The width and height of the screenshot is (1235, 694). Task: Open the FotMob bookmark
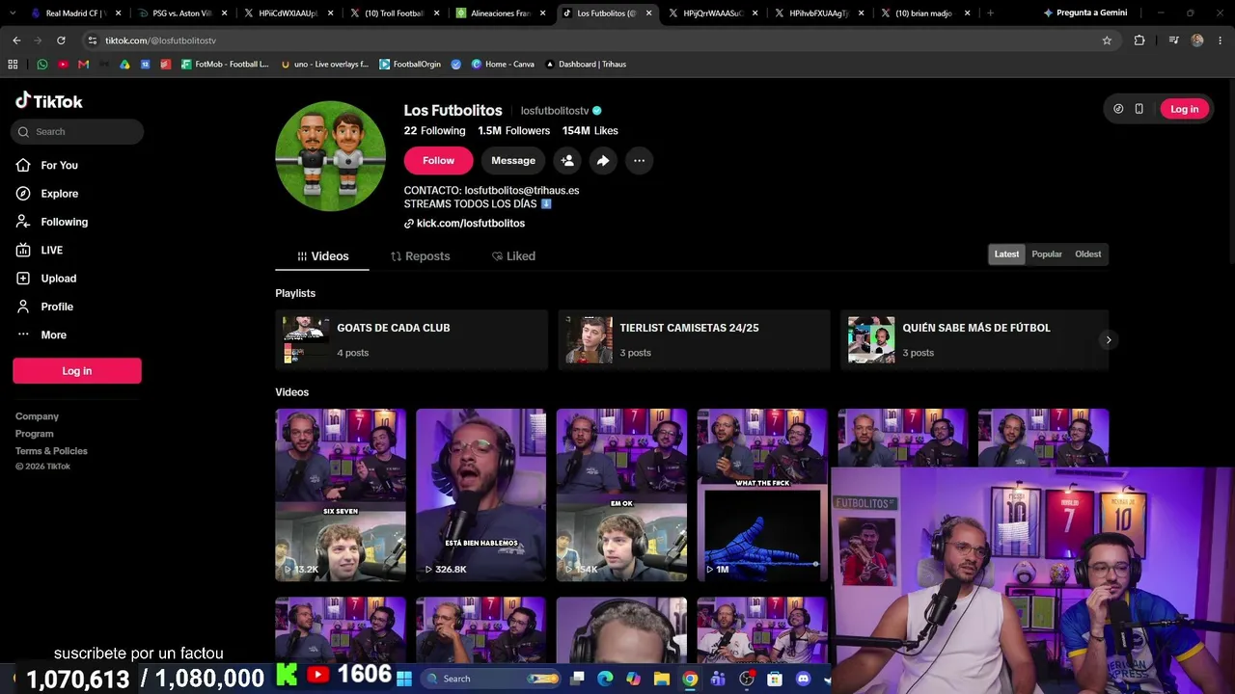click(225, 64)
